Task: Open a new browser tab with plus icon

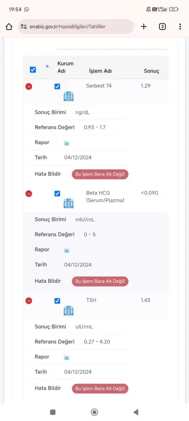Action: click(144, 26)
